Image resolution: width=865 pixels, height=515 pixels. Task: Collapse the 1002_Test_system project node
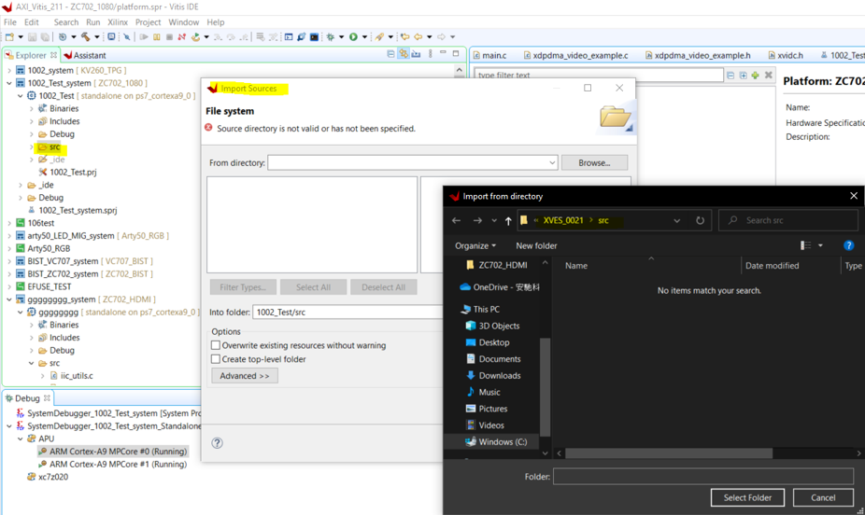(x=8, y=83)
